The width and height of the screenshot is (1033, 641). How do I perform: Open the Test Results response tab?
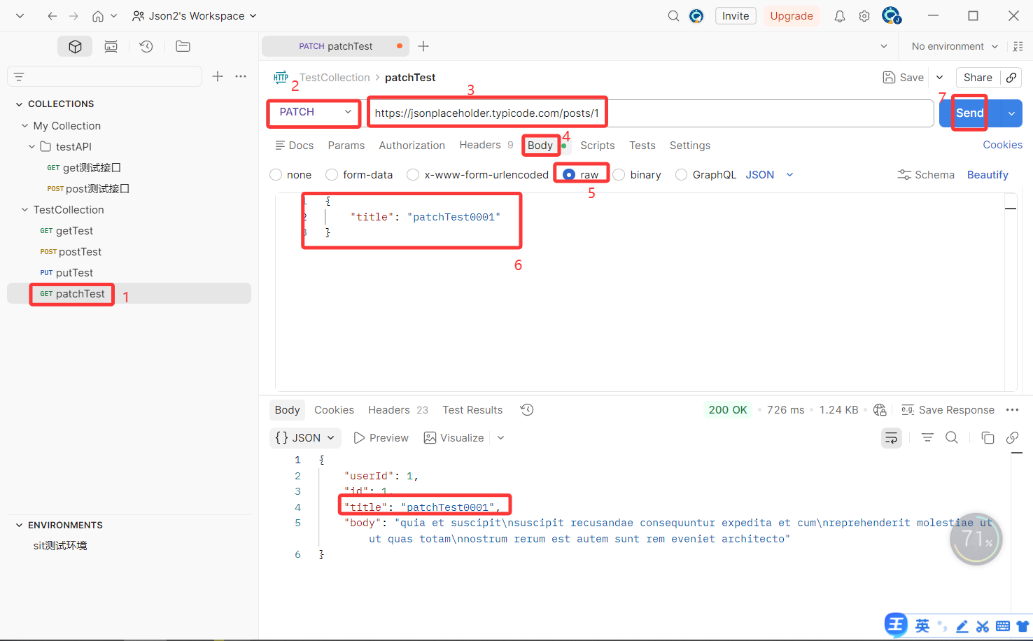[472, 410]
